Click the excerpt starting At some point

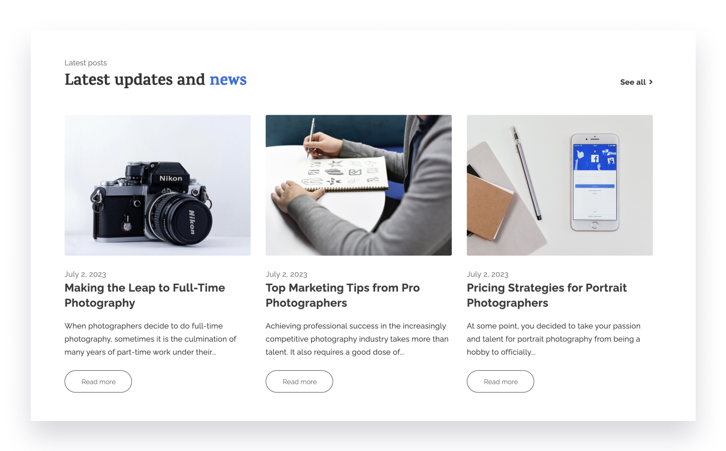pos(554,339)
